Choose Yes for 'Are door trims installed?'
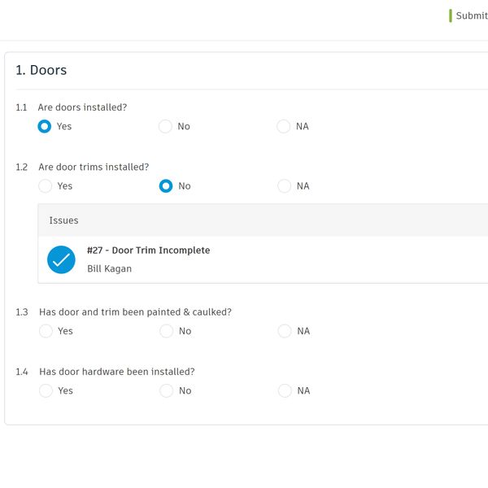488x488 pixels. tap(45, 186)
